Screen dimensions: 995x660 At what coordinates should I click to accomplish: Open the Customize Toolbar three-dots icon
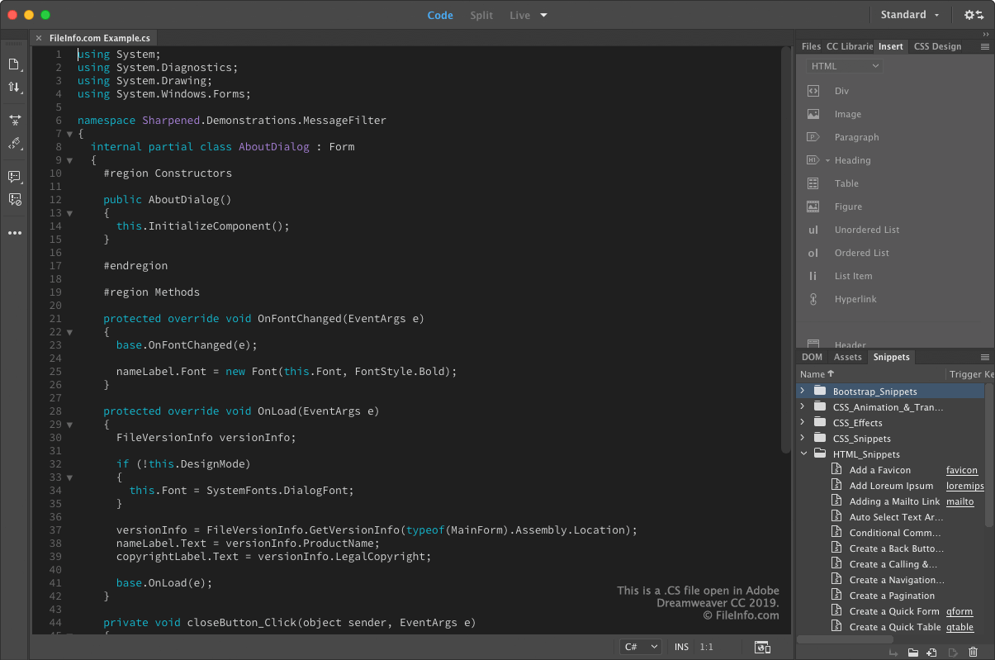point(14,234)
